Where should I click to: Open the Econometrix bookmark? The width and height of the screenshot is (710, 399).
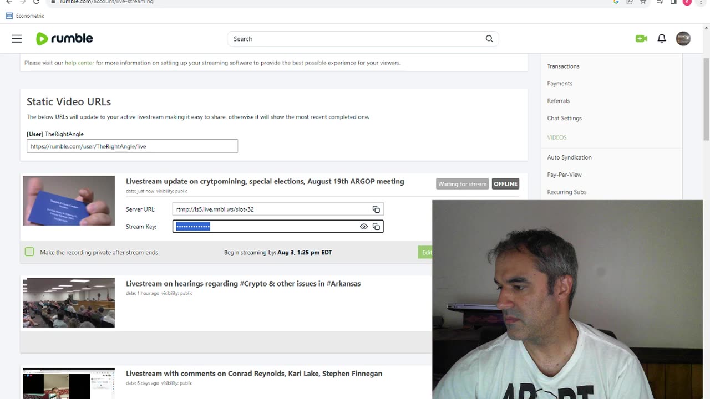tap(25, 16)
